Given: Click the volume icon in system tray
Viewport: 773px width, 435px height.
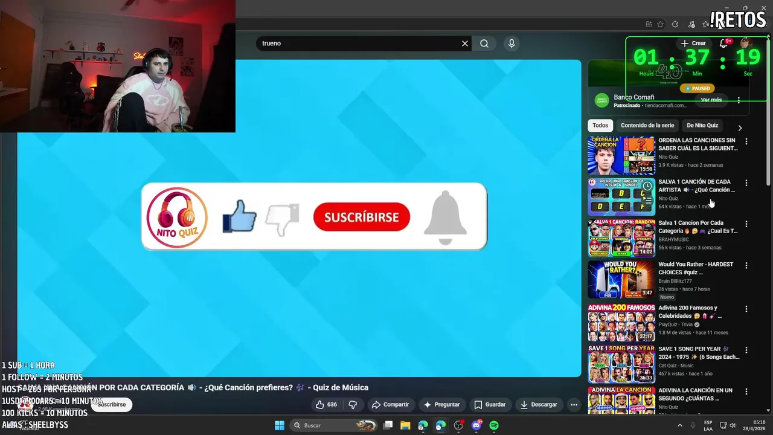Looking at the screenshot, I should pos(733,425).
